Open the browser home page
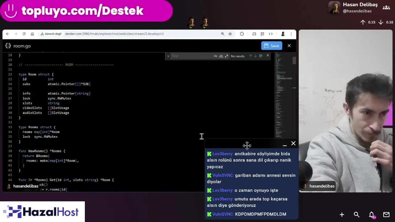Viewport: 395px width, 222px height. click(32, 34)
